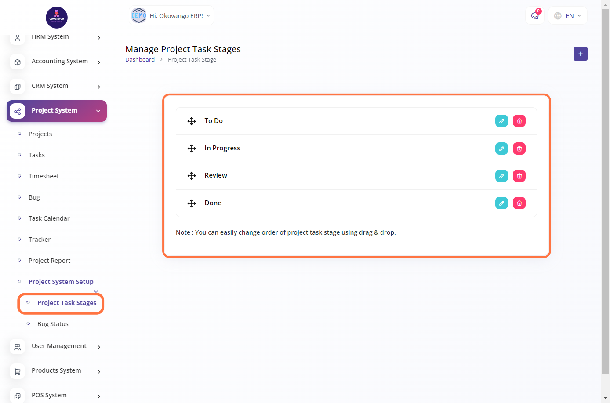The height and width of the screenshot is (403, 610).
Task: Expand the User Management section
Action: (59, 346)
